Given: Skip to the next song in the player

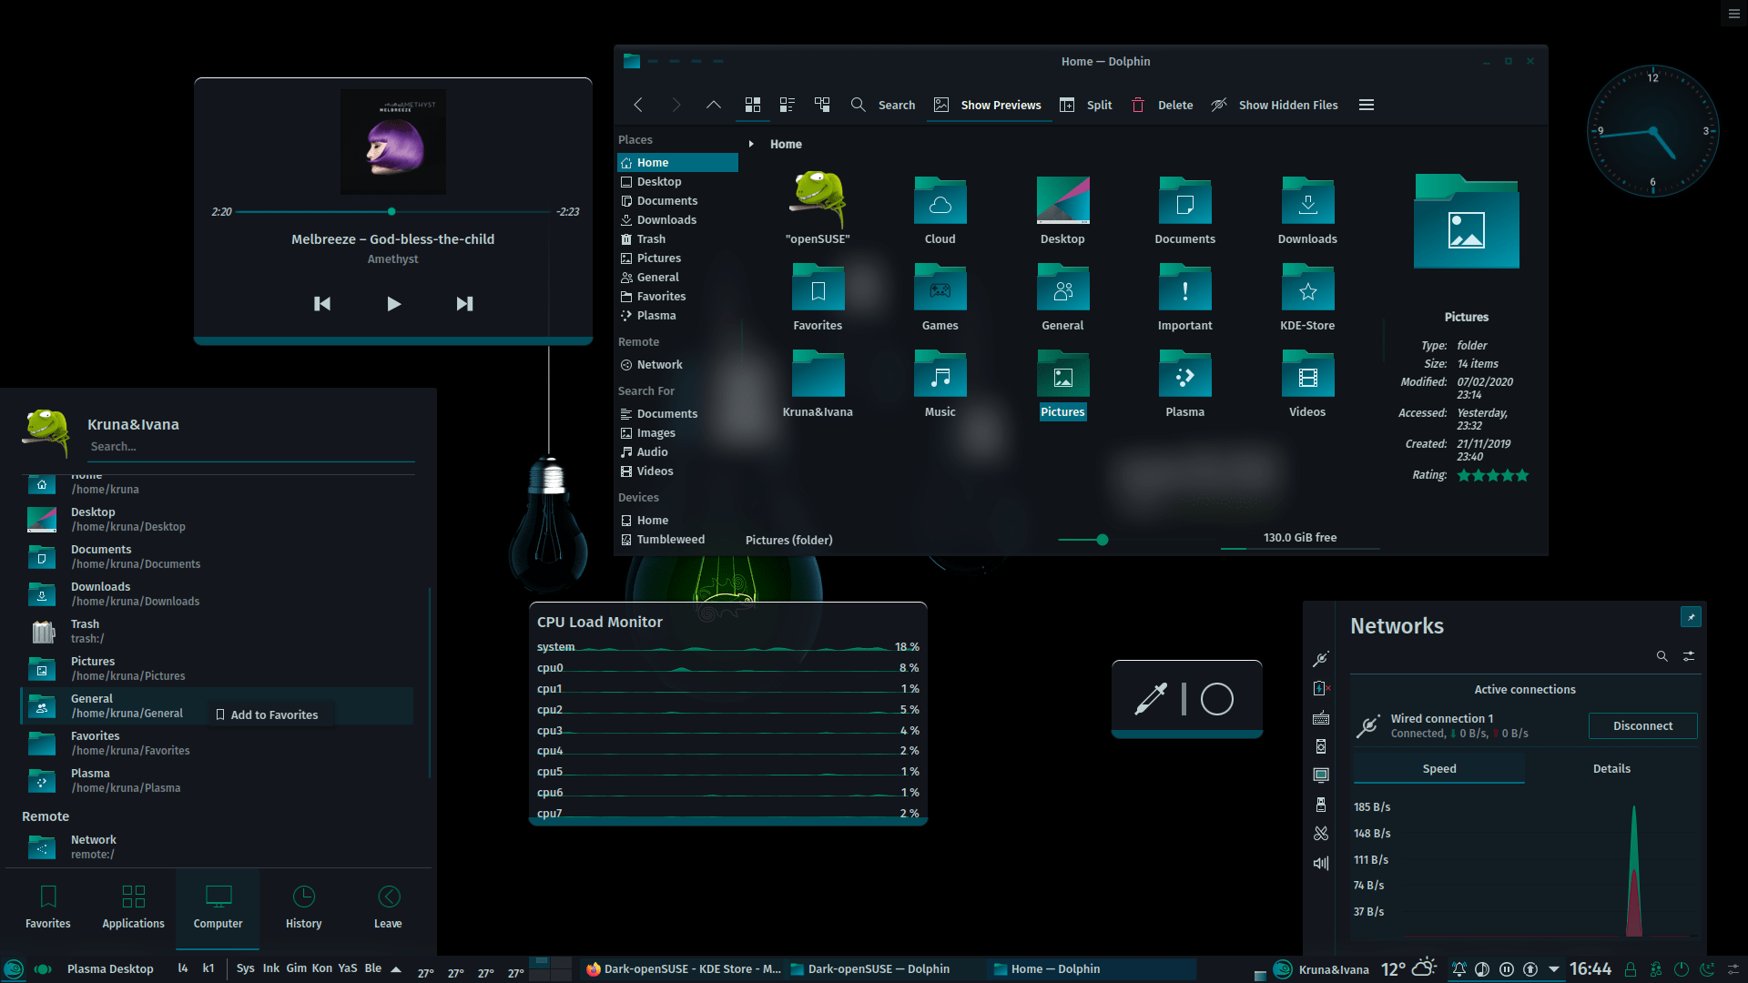Looking at the screenshot, I should tap(464, 303).
